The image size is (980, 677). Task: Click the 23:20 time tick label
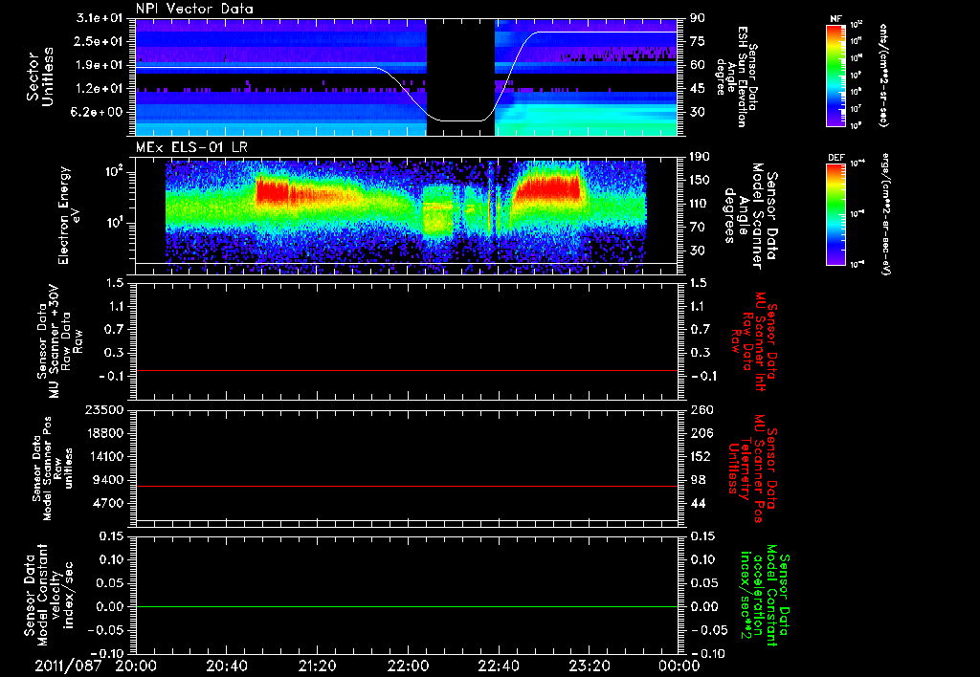[589, 666]
